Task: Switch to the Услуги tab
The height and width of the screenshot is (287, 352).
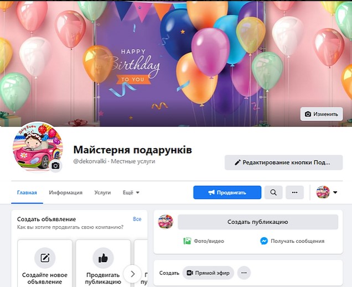Action: click(x=102, y=192)
